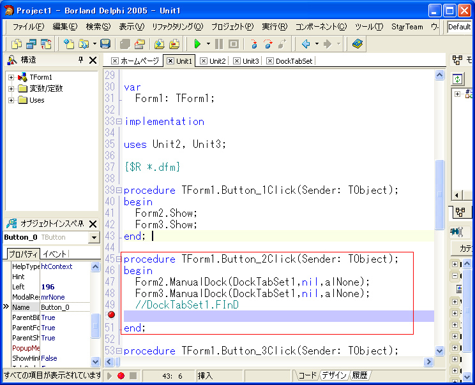Click the Left property value 196
Screen dimensions: 475x385
pyautogui.click(x=65, y=287)
